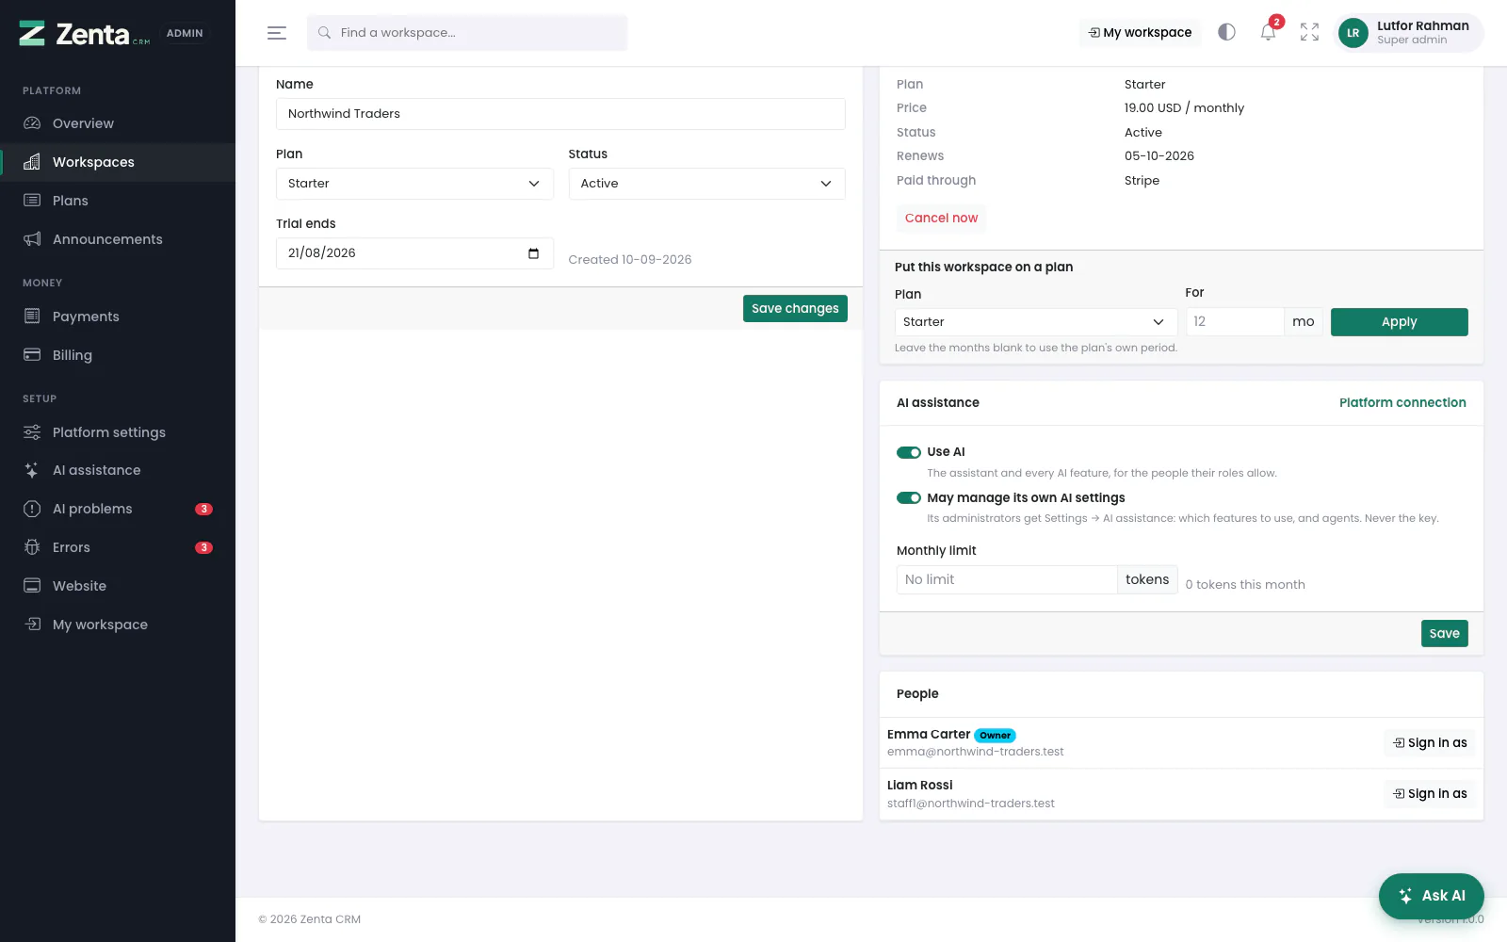The image size is (1507, 942).
Task: Toggle May manage its own AI settings
Action: tap(909, 498)
